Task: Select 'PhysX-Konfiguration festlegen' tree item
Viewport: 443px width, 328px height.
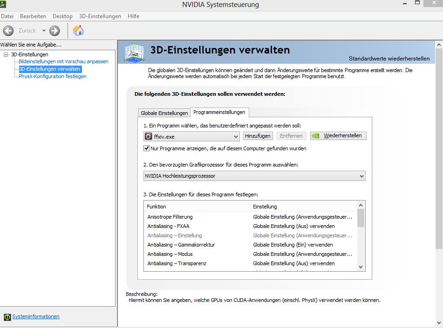Action: pos(53,76)
